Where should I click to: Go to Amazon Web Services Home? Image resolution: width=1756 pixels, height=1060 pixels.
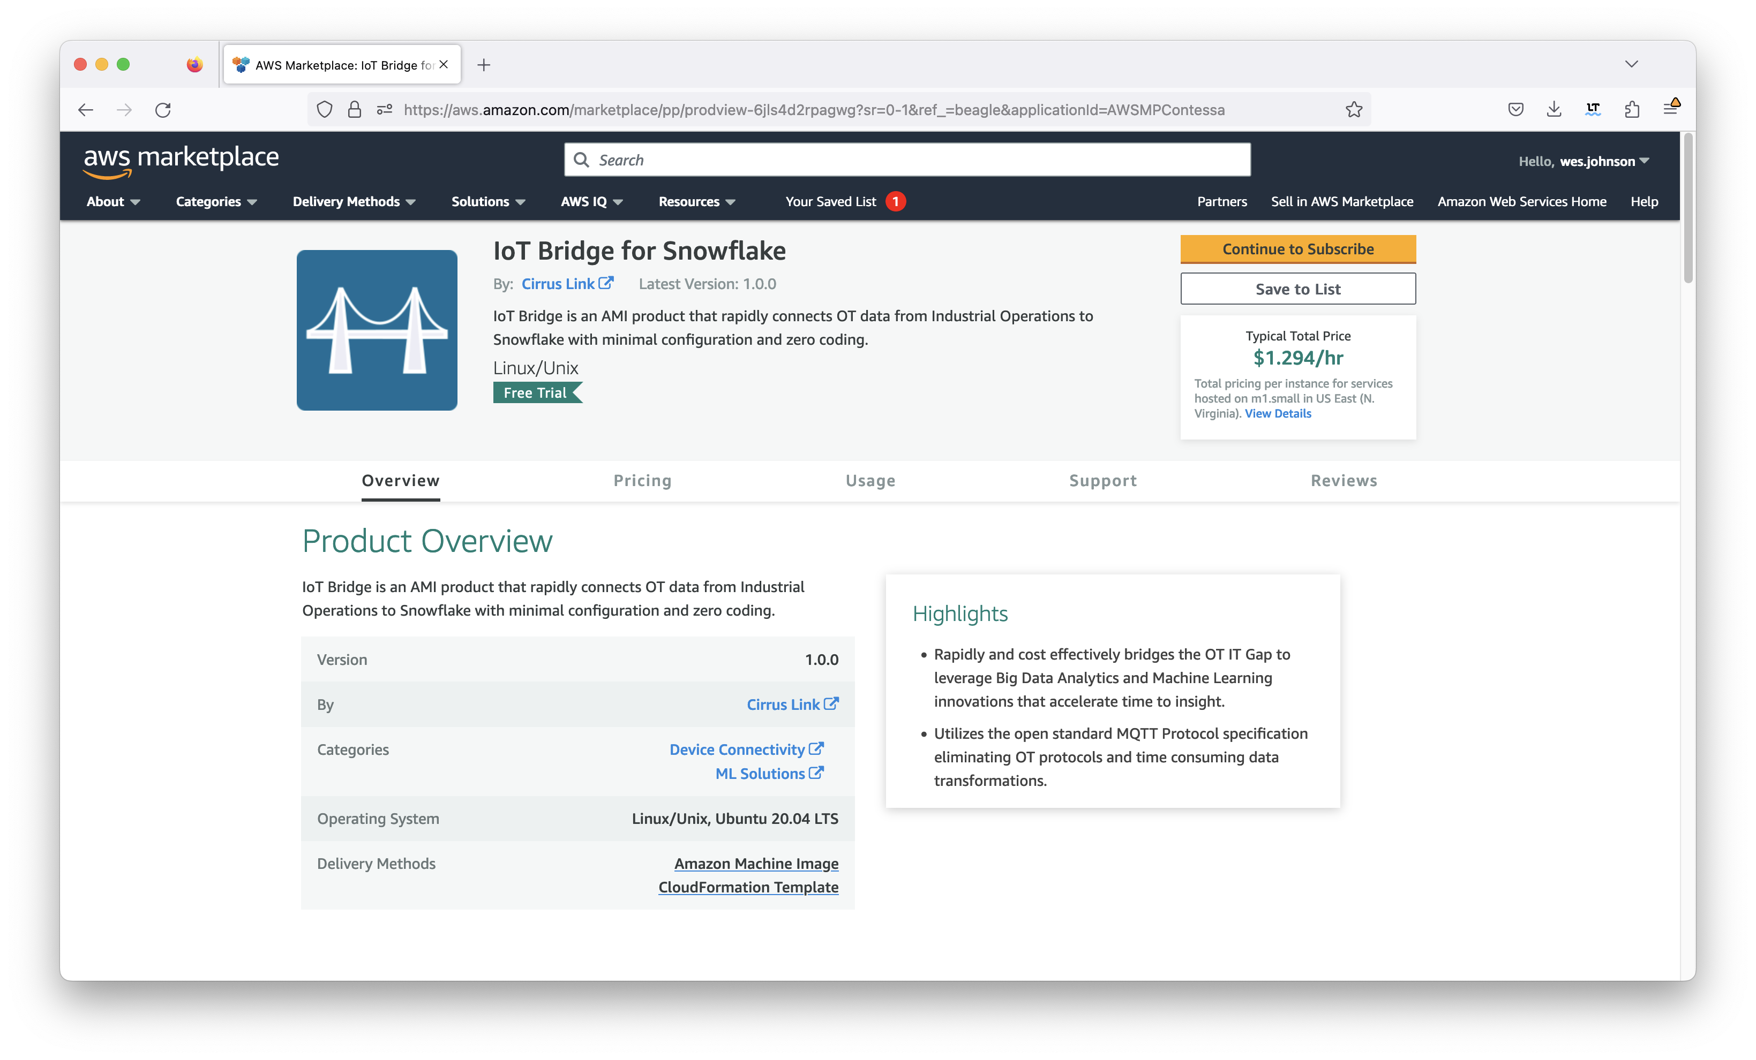(x=1521, y=202)
